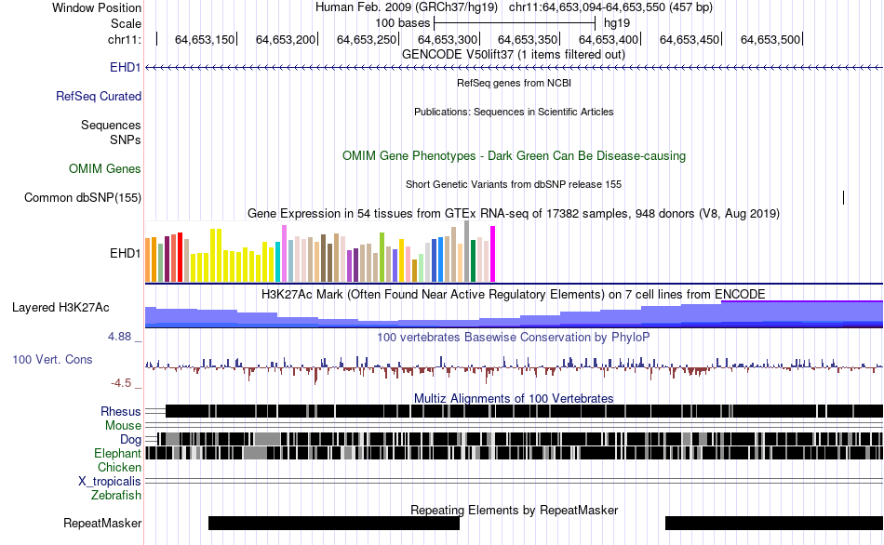Click the chr11: ruler label
This screenshot has height=545, width=884.
pyautogui.click(x=125, y=39)
